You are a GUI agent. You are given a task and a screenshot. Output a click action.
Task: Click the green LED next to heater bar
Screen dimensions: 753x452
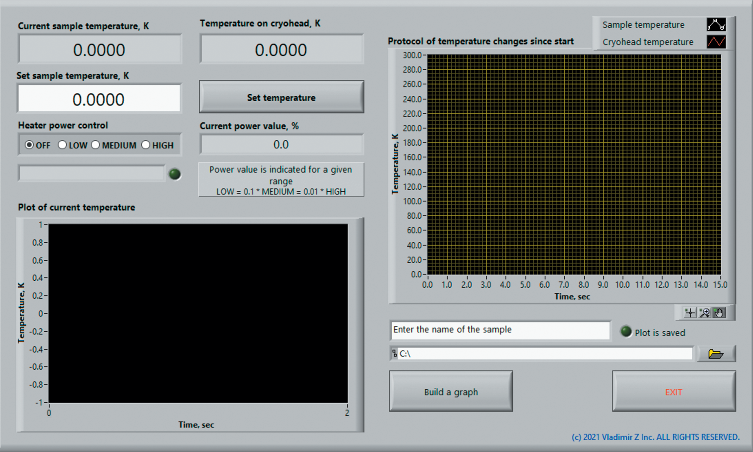point(175,174)
